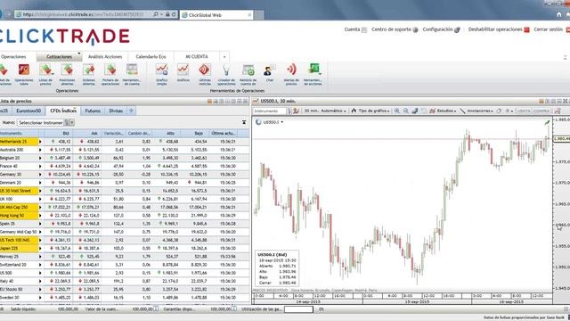This screenshot has width=570, height=321.
Task: Open Configuración in header
Action: (x=441, y=29)
